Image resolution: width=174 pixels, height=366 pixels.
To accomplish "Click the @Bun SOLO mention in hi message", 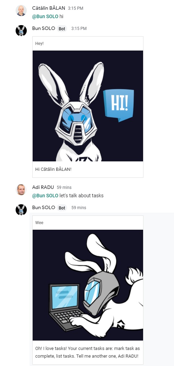I will click(45, 17).
